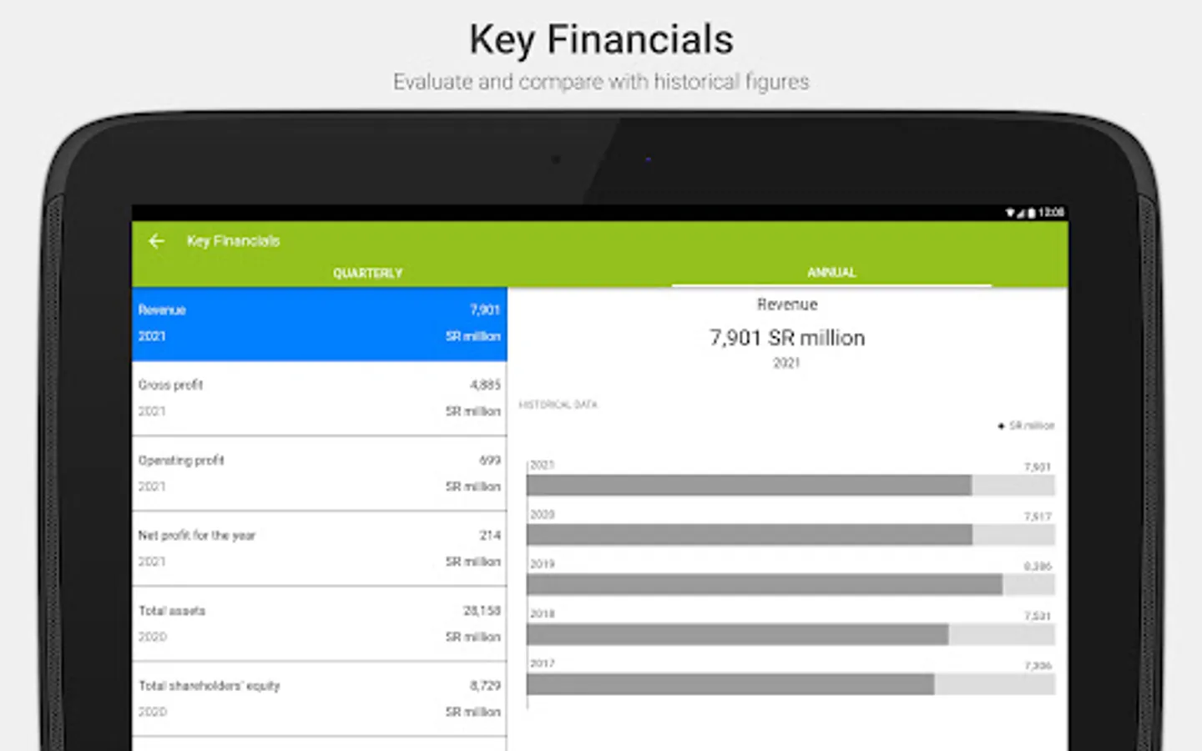Click the battery status icon
Screen dimensions: 1202x751
click(x=1032, y=213)
